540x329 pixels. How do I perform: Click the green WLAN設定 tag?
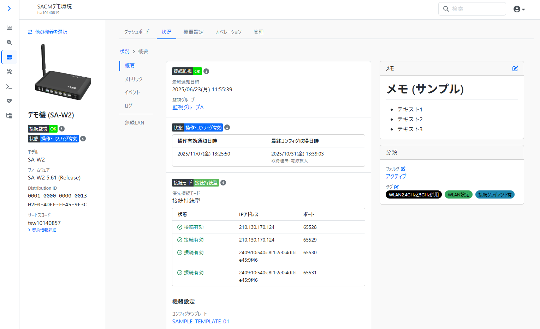coord(458,195)
